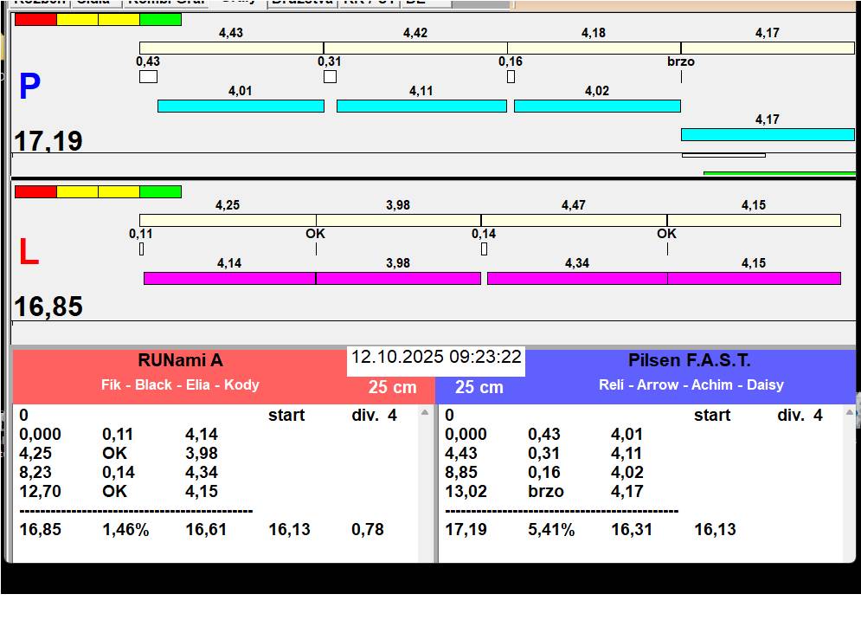
Task: Click the RUNami A team header
Action: pos(180,360)
